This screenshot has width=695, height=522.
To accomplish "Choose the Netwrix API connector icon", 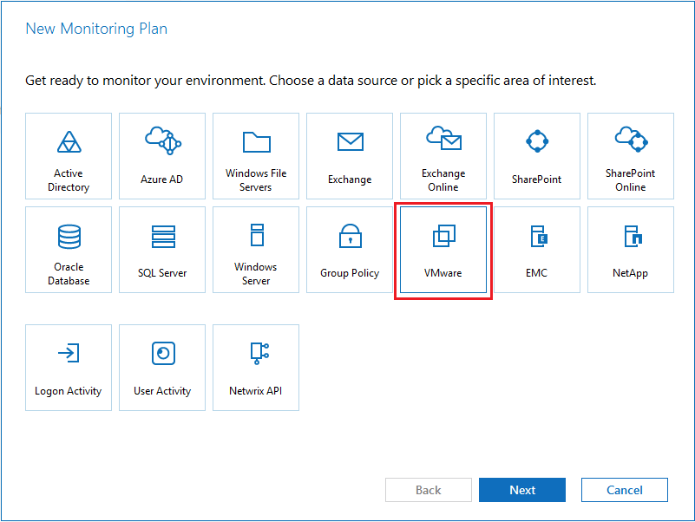I will [259, 353].
